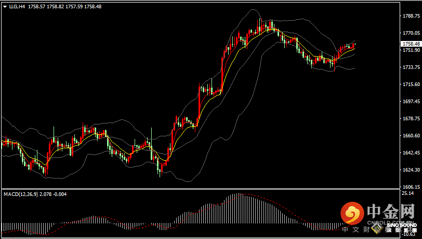Click the 1606.15 price axis label
Screen dimensions: 422x239
411,187
